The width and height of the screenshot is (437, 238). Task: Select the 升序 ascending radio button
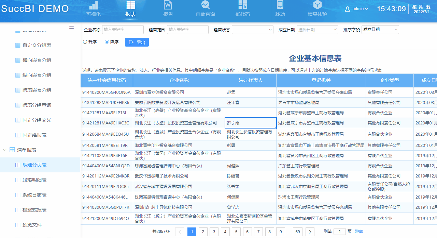tap(85, 42)
